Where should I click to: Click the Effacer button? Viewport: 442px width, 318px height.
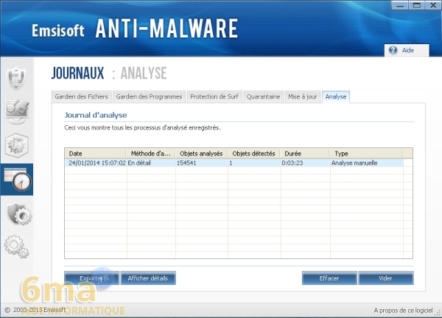[329, 278]
